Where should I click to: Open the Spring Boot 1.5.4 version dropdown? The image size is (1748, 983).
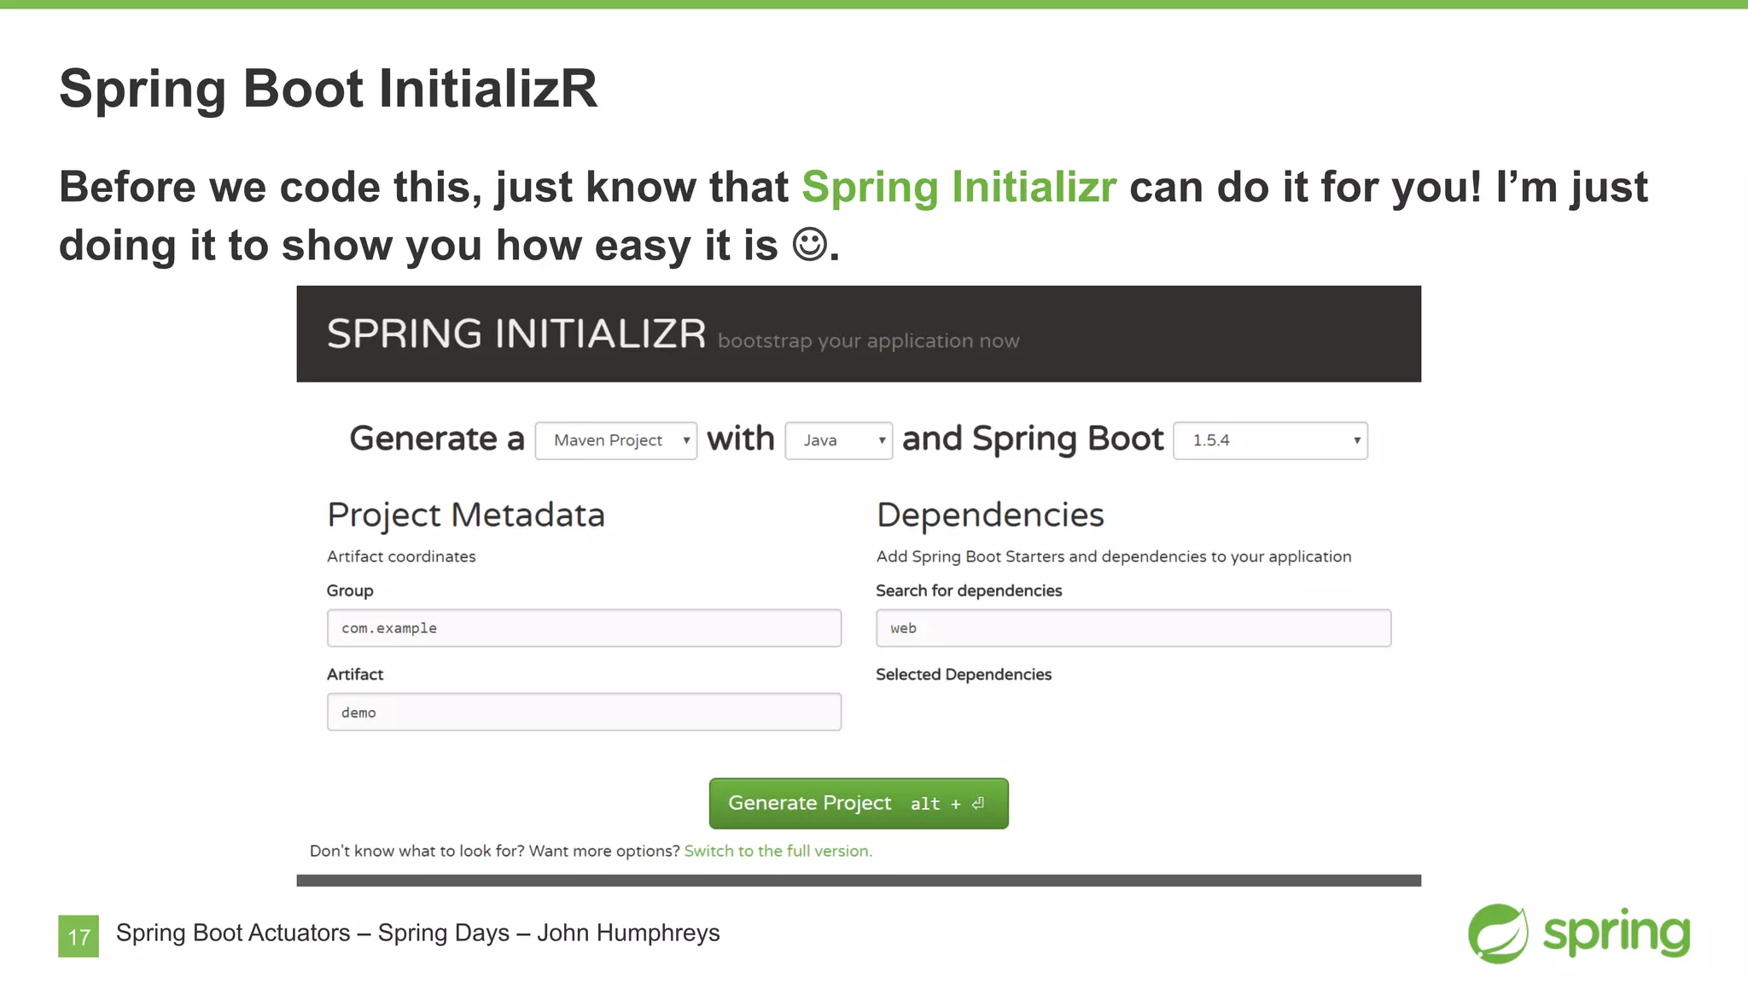point(1269,440)
